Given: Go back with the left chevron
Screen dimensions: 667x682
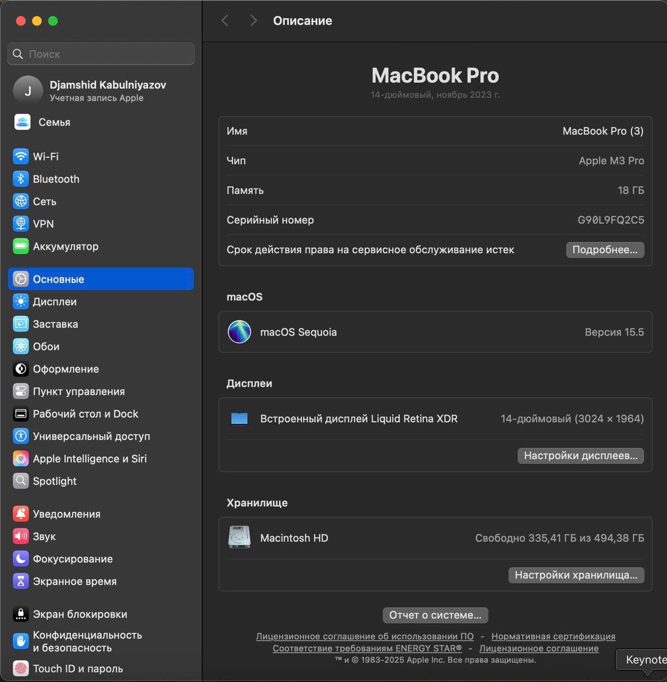Looking at the screenshot, I should 225,21.
